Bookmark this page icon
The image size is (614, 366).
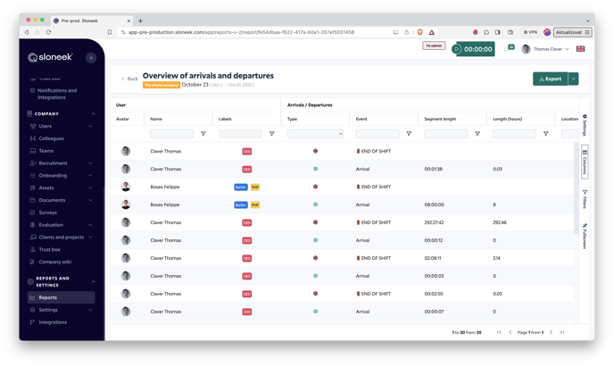pos(110,32)
